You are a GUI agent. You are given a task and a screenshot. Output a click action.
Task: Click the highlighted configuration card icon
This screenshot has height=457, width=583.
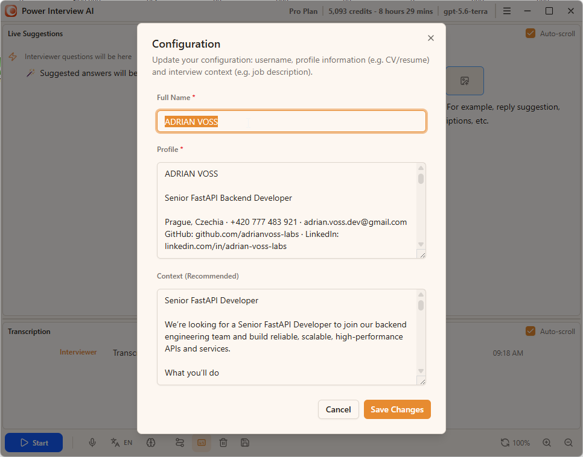(202, 443)
